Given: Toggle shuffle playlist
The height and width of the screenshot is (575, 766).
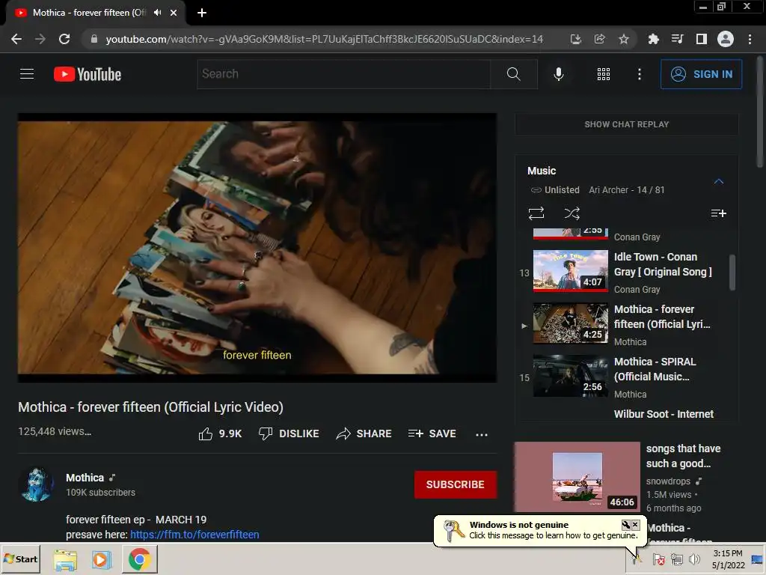Looking at the screenshot, I should [x=572, y=213].
